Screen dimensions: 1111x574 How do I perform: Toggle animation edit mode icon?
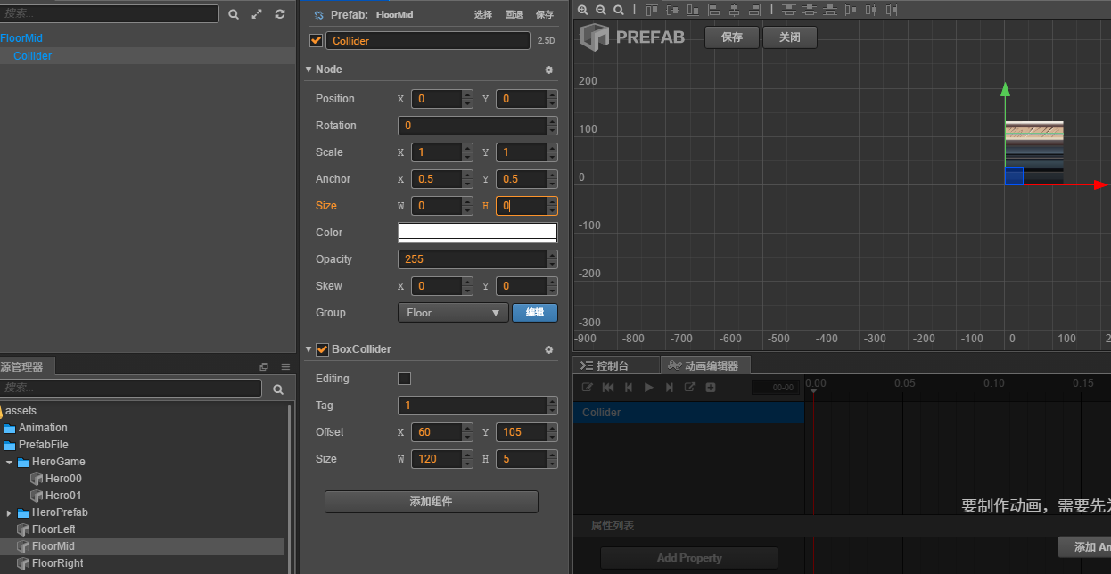pyautogui.click(x=588, y=388)
